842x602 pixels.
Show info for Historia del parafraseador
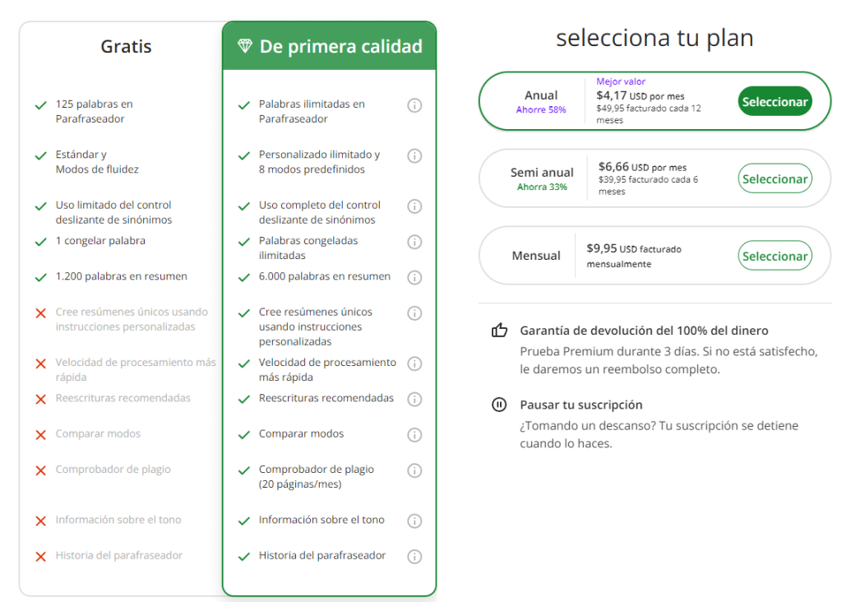point(414,557)
